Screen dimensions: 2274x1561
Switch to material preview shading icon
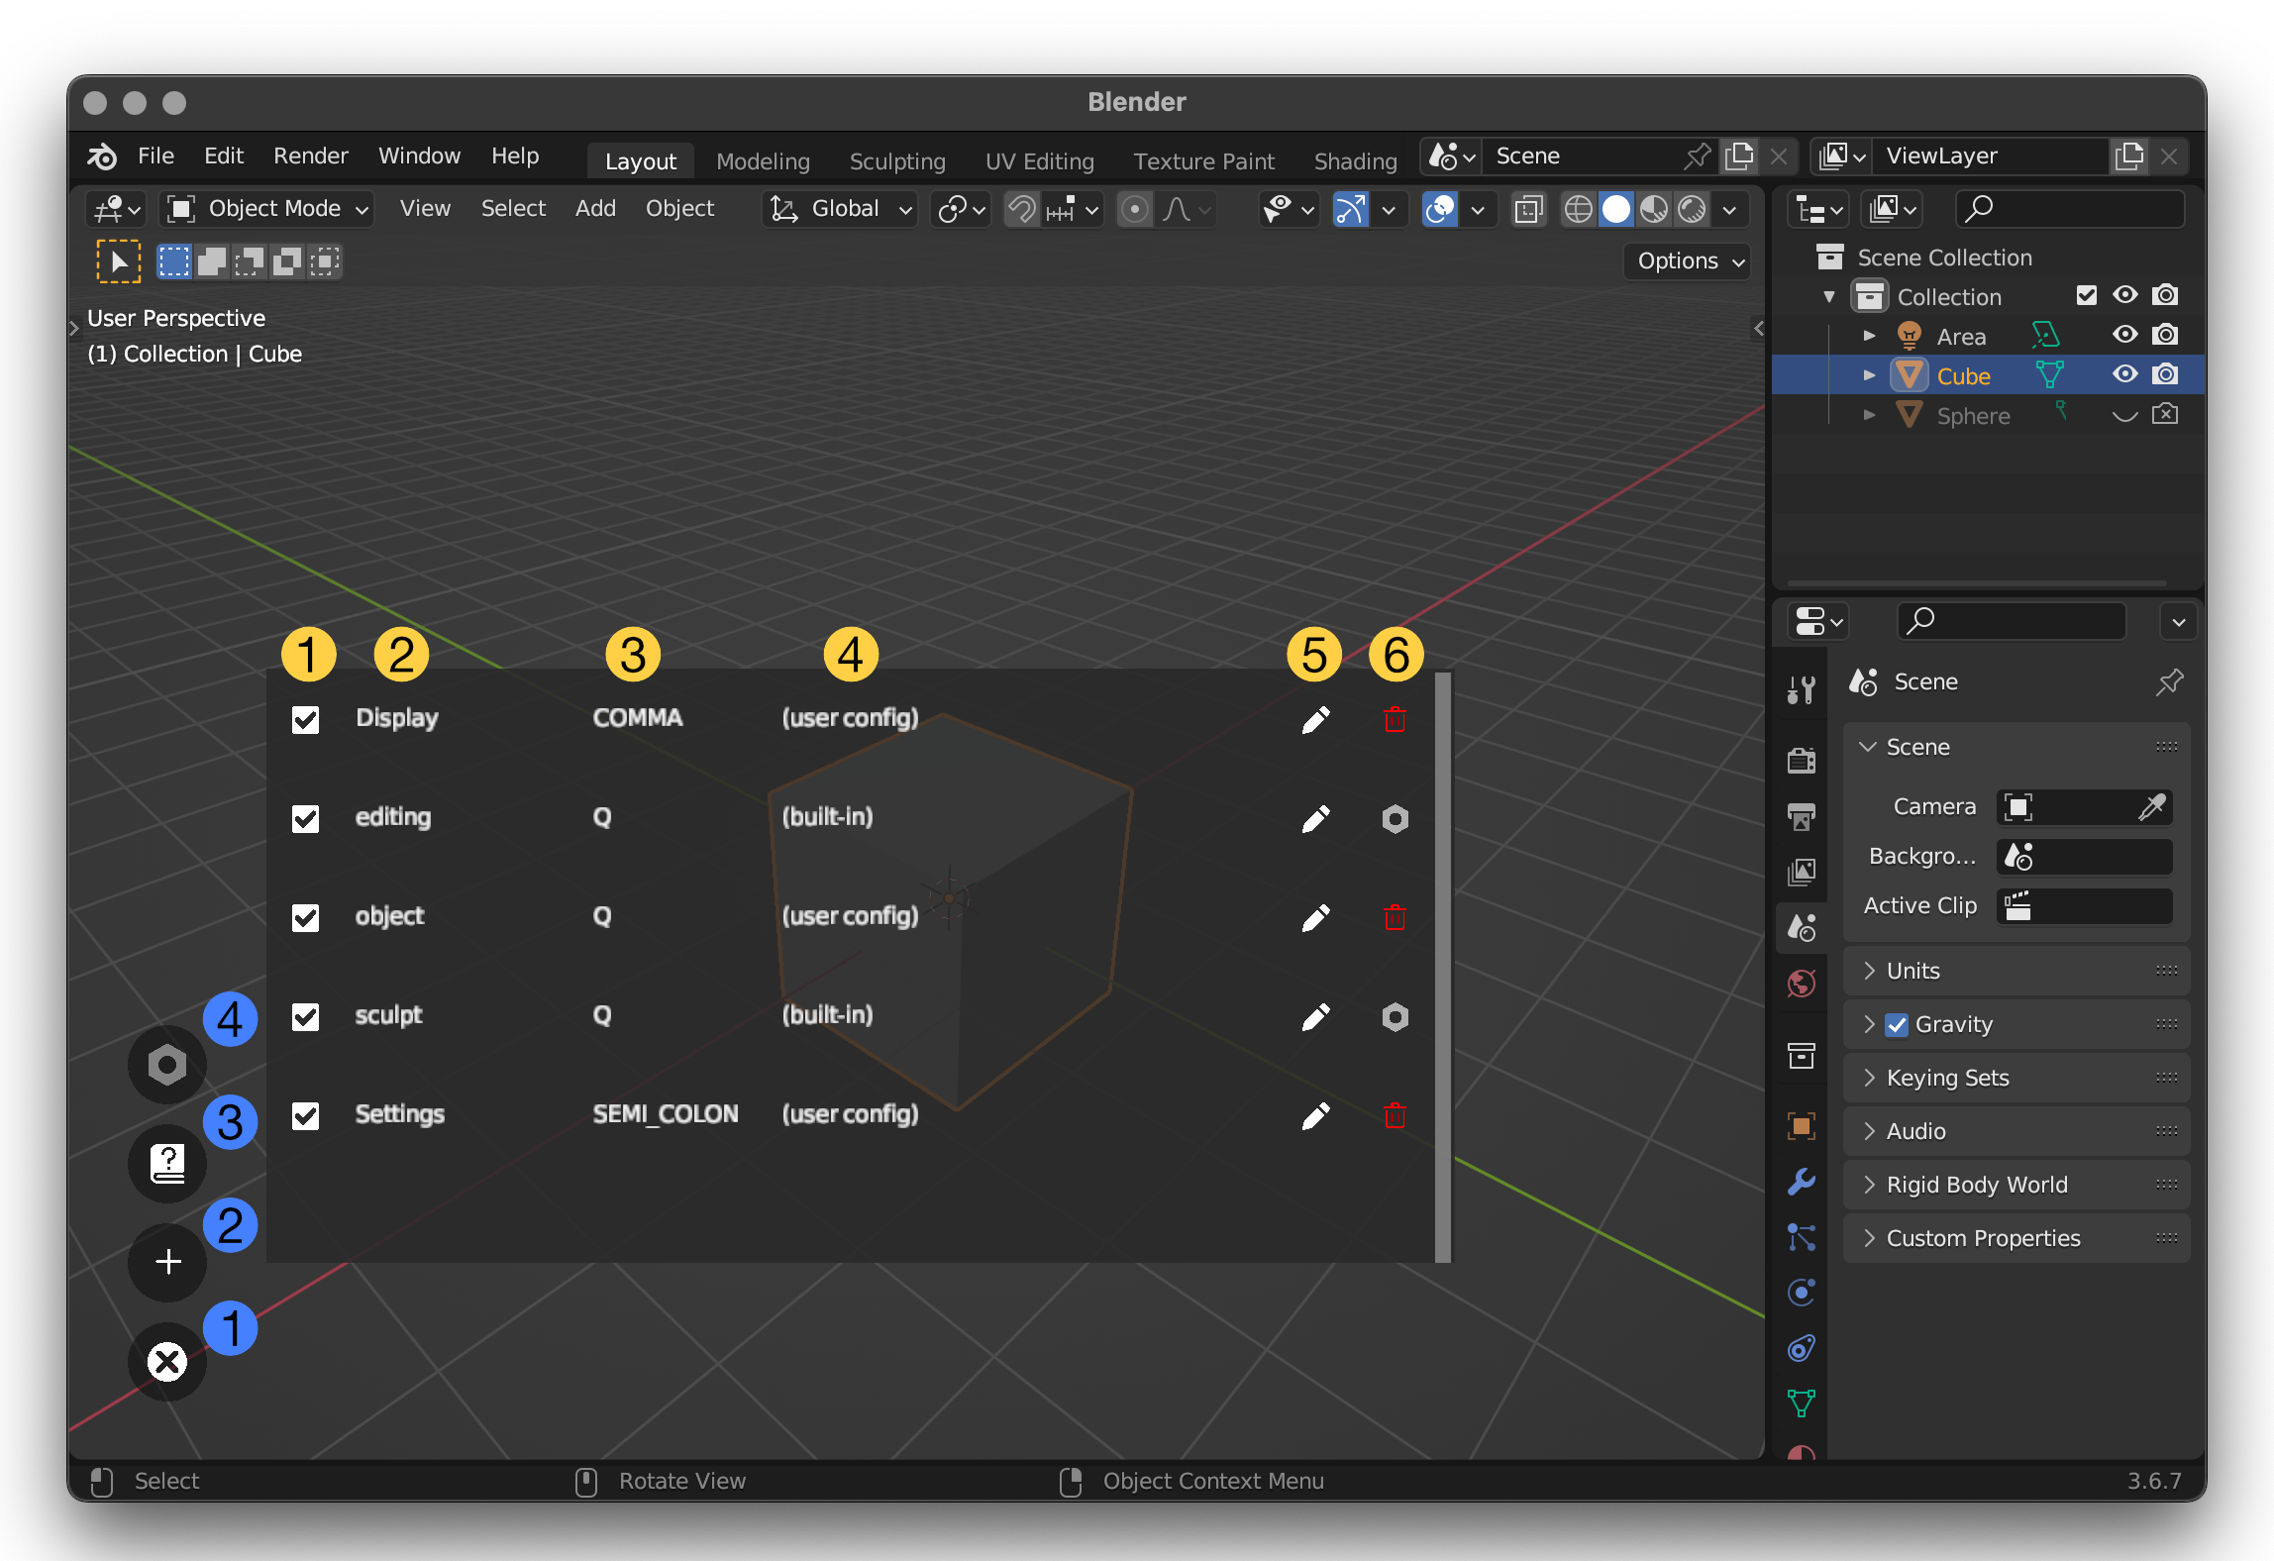1653,209
